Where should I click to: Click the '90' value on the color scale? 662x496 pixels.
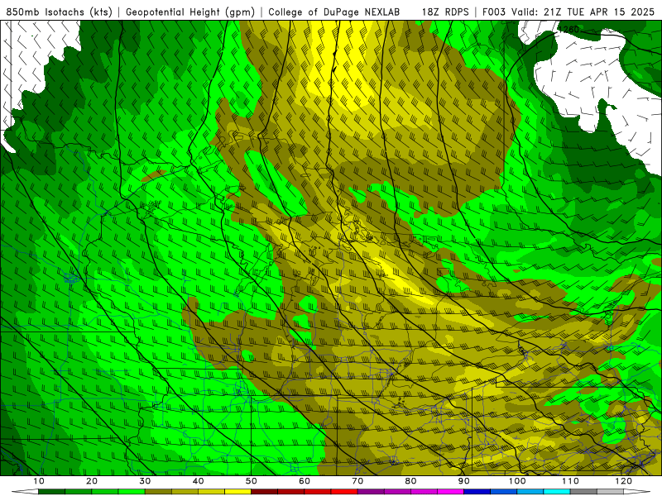tap(464, 481)
